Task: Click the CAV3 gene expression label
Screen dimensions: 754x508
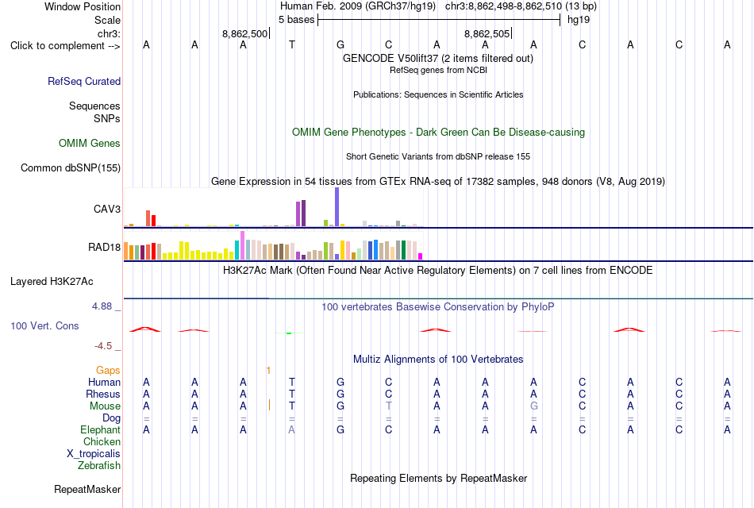Action: tap(107, 209)
